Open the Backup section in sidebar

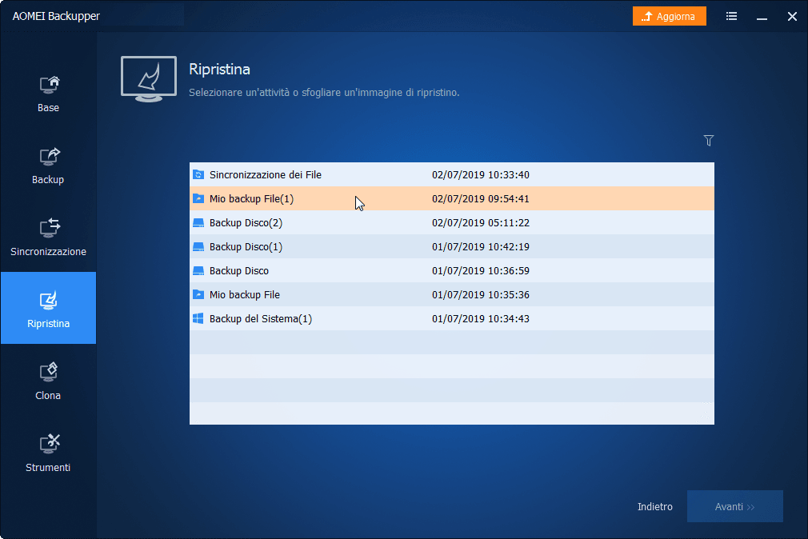coord(49,166)
